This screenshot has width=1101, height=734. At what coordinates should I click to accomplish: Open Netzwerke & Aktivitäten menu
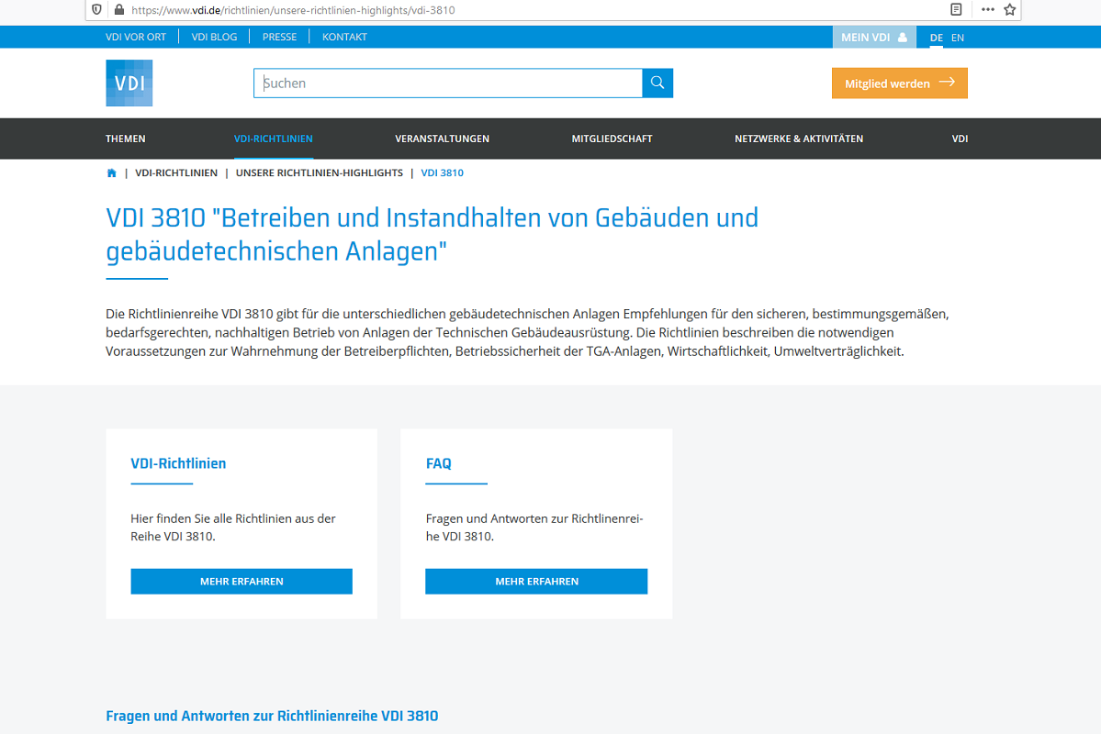(799, 139)
